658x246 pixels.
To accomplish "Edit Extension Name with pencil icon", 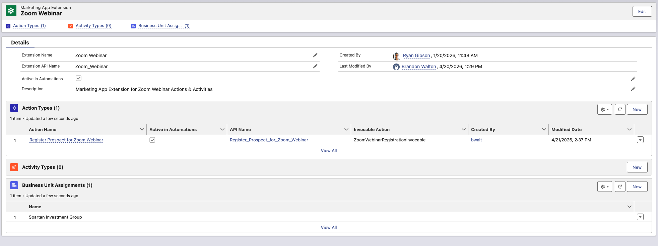I will click(315, 55).
